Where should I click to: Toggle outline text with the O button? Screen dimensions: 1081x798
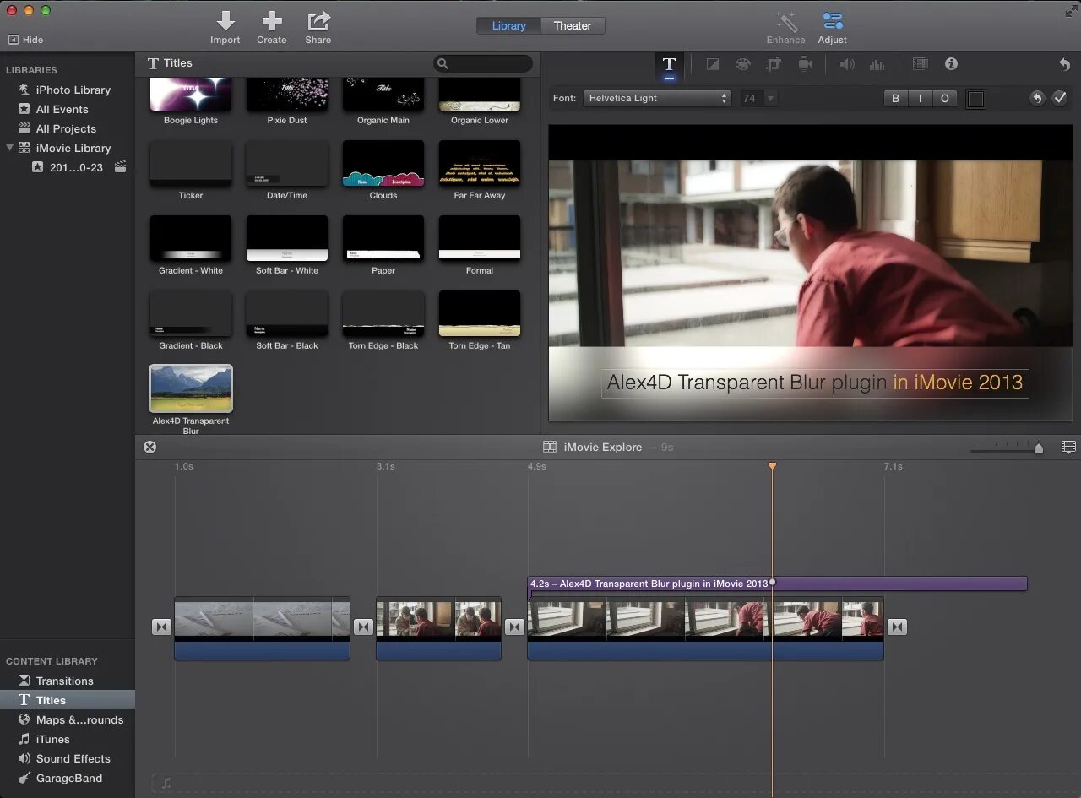[x=944, y=99]
